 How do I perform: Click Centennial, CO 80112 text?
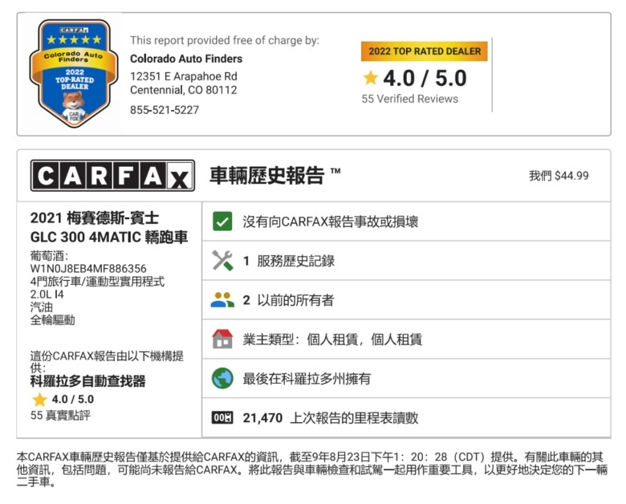tap(184, 90)
